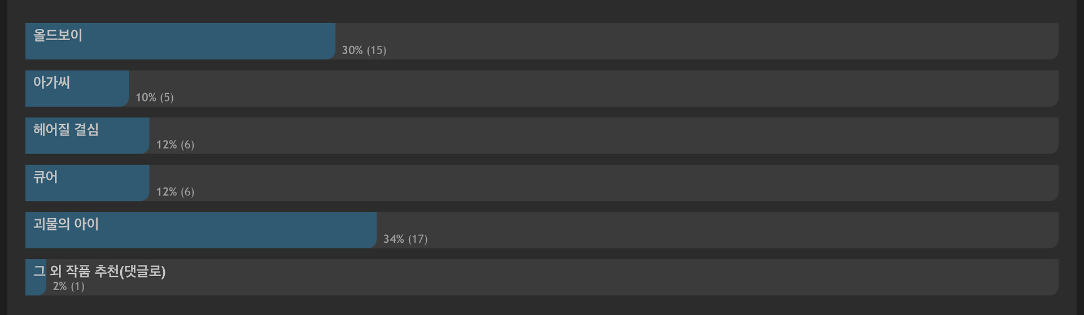Click the empty gray track of 괴물의 아이 bar
The image size is (1084, 315).
(x=718, y=230)
